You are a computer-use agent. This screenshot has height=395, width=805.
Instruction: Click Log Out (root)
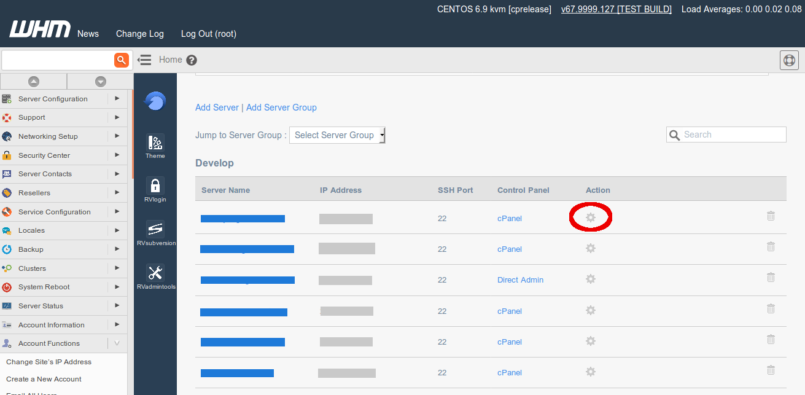coord(208,34)
